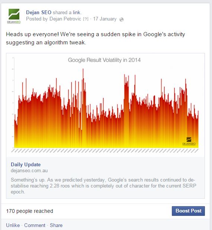Image resolution: width=212 pixels, height=230 pixels.
Task: Share this post
Action: pyautogui.click(x=56, y=225)
